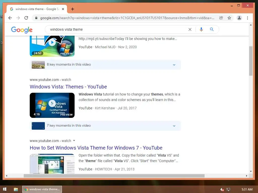Reload the current page
The height and width of the screenshot is (193, 258).
[x=26, y=18]
